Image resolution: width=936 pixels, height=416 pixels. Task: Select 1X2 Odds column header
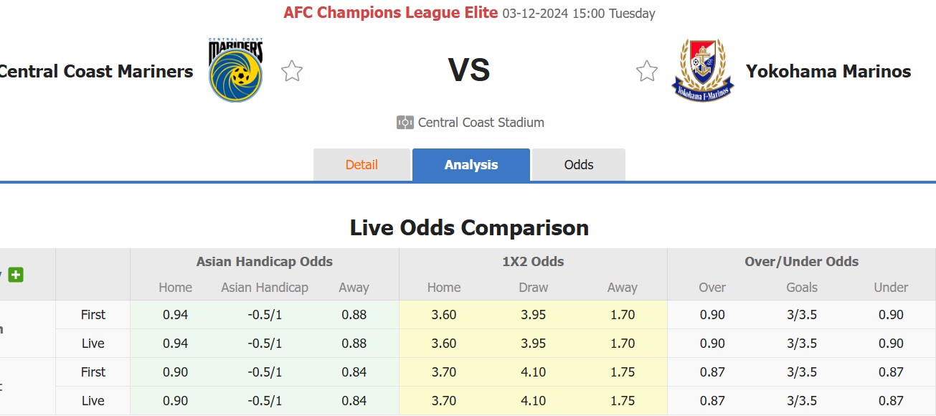pyautogui.click(x=533, y=262)
